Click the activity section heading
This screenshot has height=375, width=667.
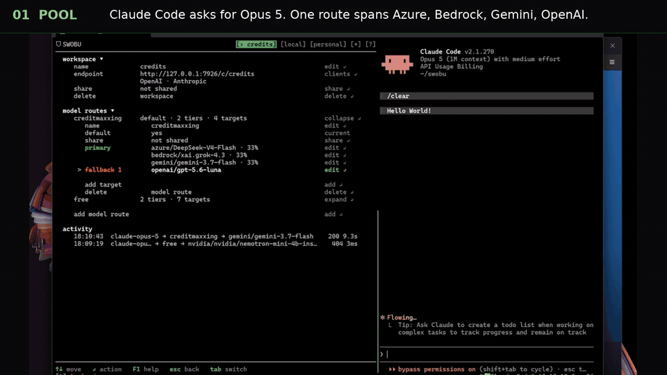(77, 228)
